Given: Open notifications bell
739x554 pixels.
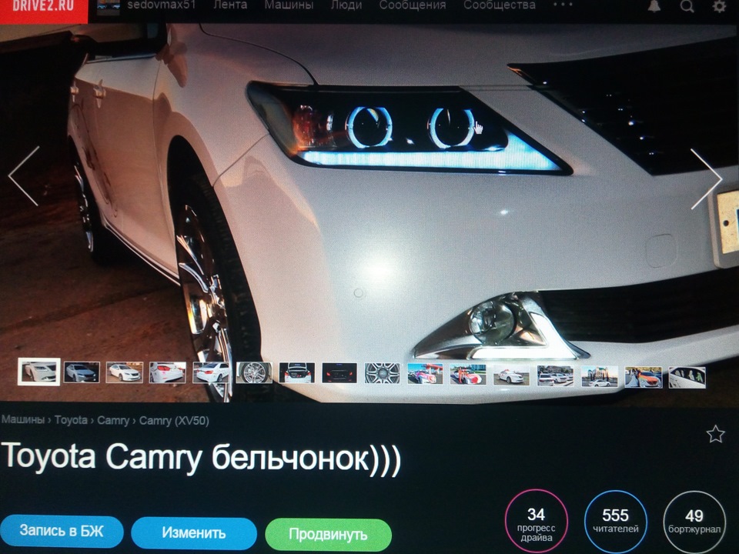Looking at the screenshot, I should pos(654,6).
